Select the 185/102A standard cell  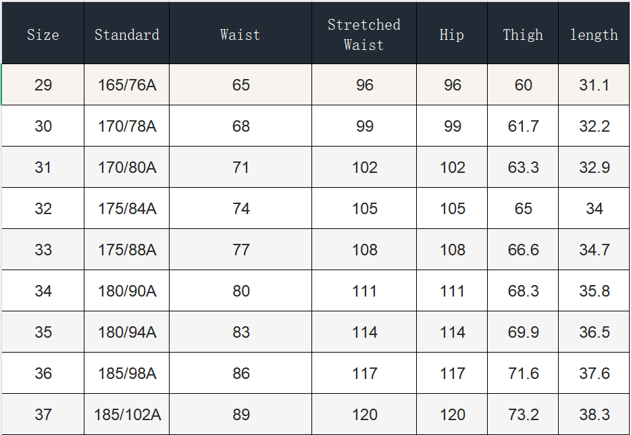(127, 415)
